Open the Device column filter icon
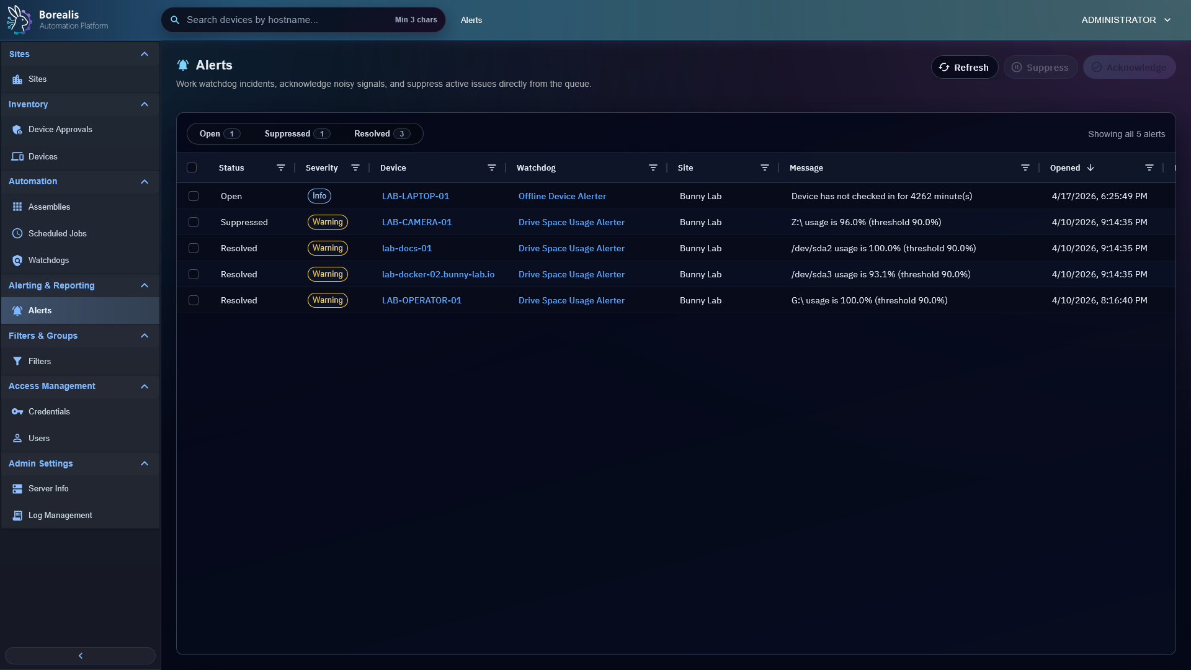Screen dimensions: 1191x670 pos(492,167)
